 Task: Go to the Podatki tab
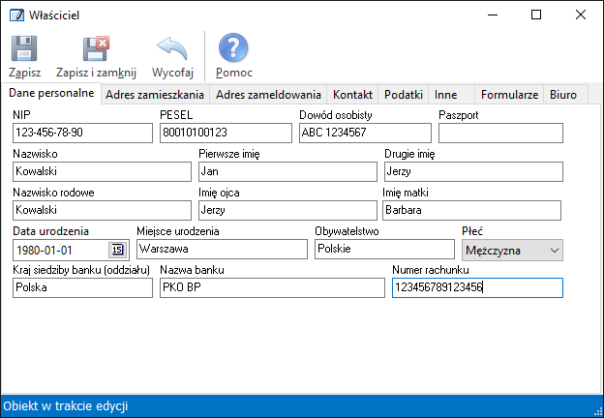point(404,95)
